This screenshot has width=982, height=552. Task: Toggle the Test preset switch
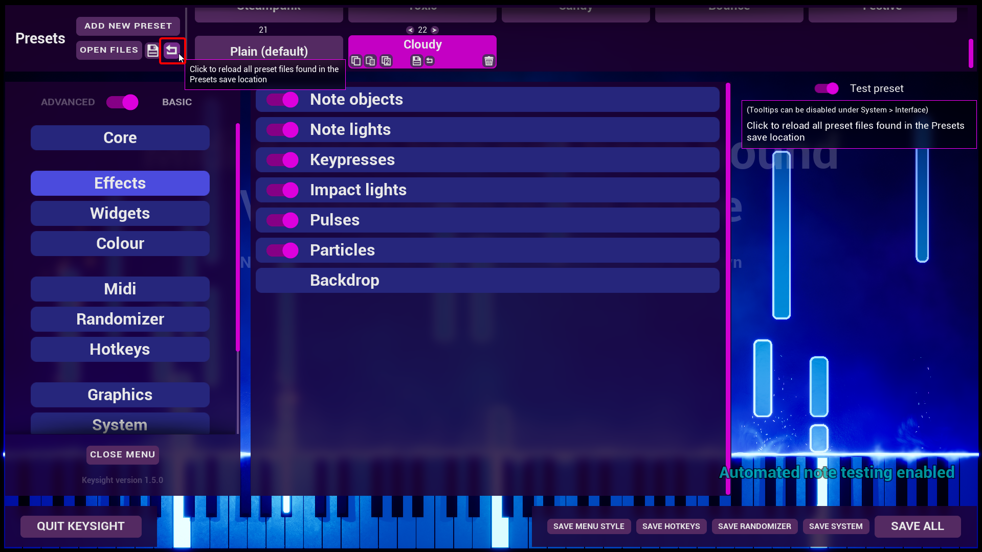827,88
